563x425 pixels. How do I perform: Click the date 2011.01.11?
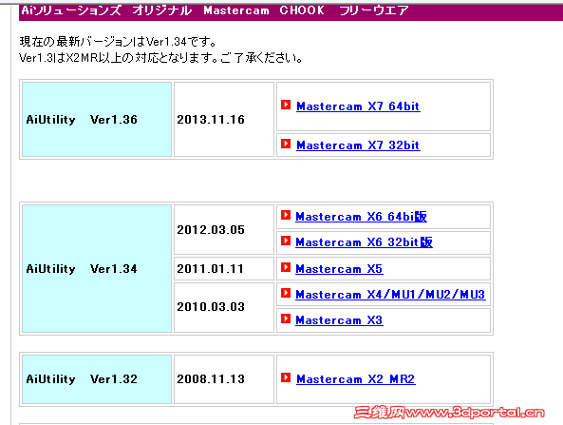point(211,268)
